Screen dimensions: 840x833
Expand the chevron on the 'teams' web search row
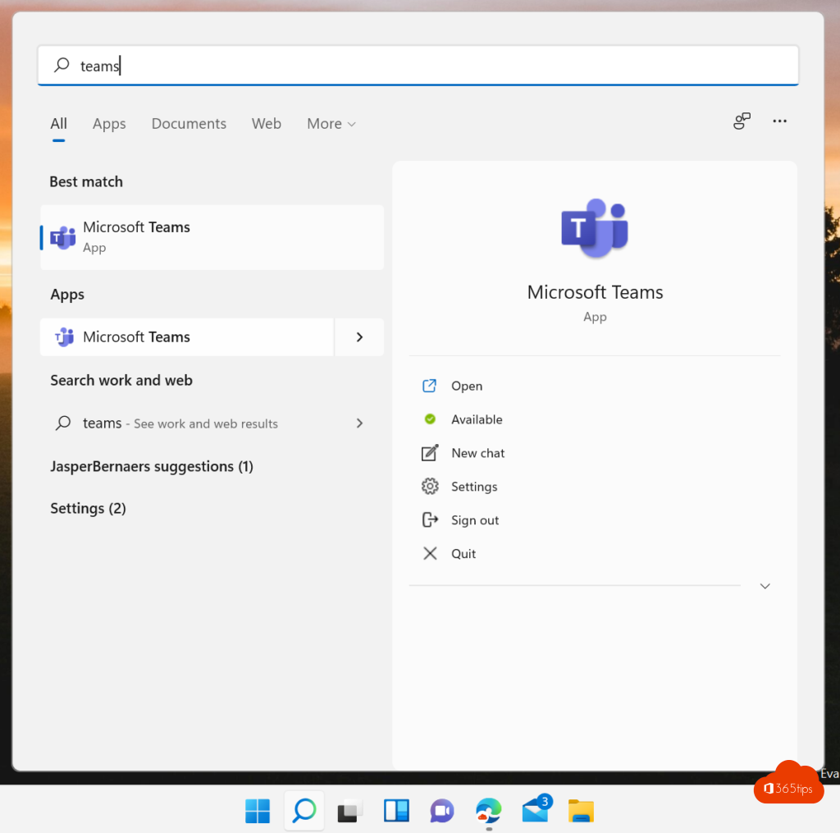(x=359, y=423)
